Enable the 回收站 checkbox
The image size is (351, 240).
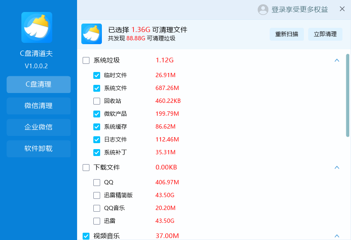[97, 101]
